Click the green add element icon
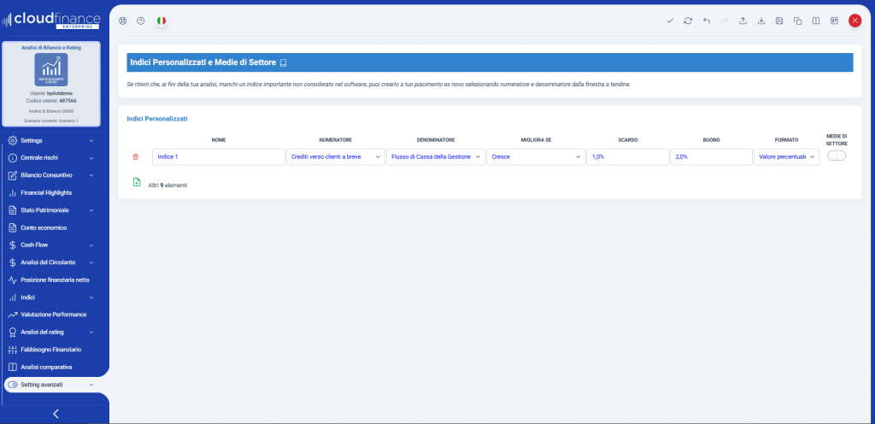 coord(137,182)
